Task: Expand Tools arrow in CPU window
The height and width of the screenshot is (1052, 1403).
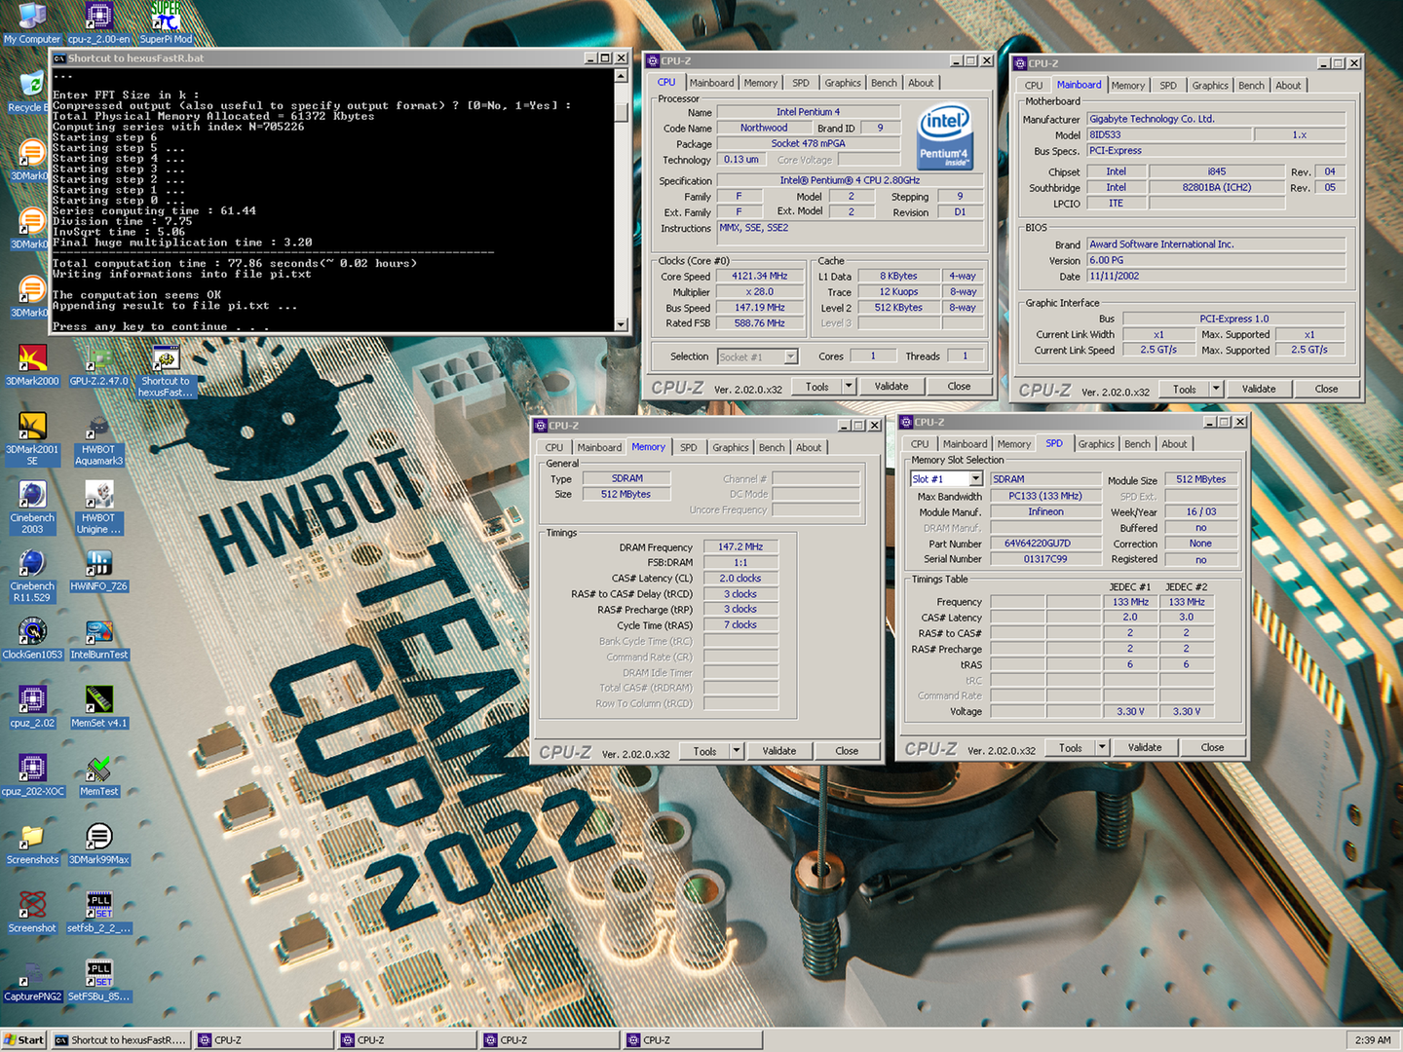Action: (x=849, y=387)
